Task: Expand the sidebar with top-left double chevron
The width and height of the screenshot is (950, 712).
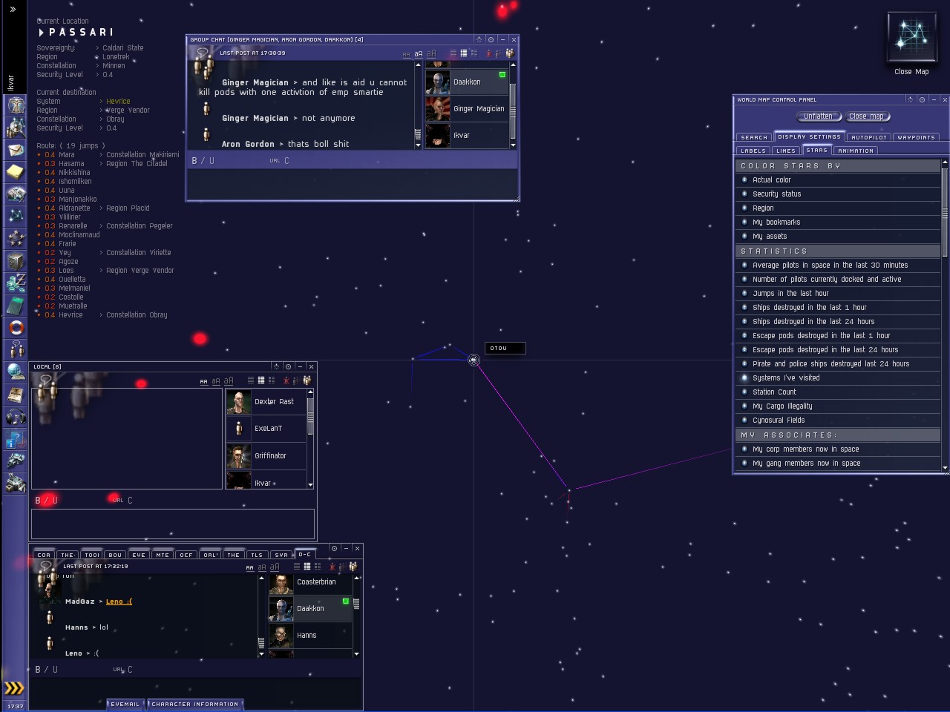Action: click(13, 10)
